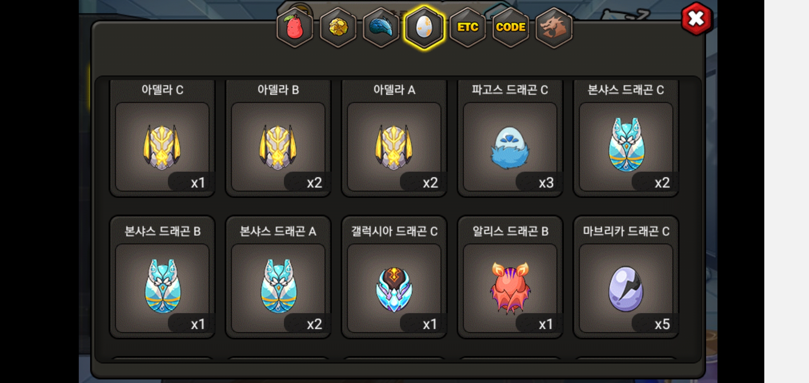Select the red 알리스 드래곤 B egg

point(510,277)
